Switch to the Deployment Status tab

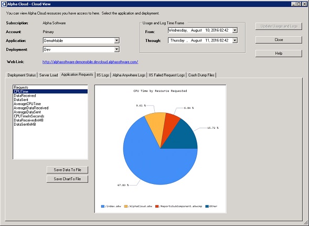coord(22,75)
